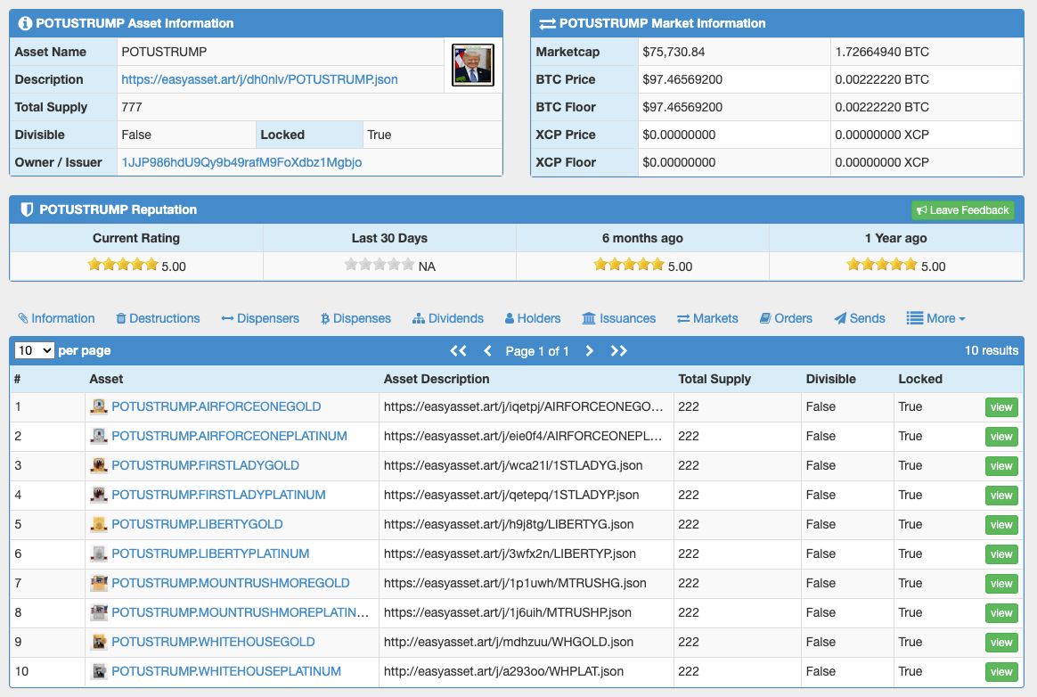The height and width of the screenshot is (697, 1037).
Task: Click view button for LIBERTYPLATINUM row
Action: pos(1001,554)
